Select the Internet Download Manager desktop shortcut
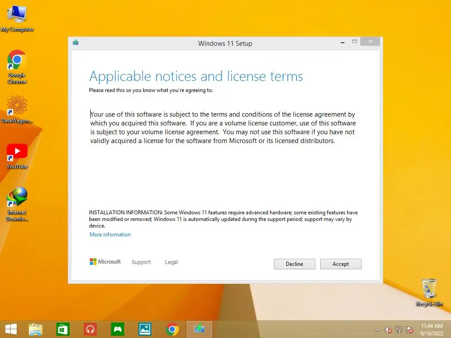This screenshot has height=338, width=451. tap(17, 204)
